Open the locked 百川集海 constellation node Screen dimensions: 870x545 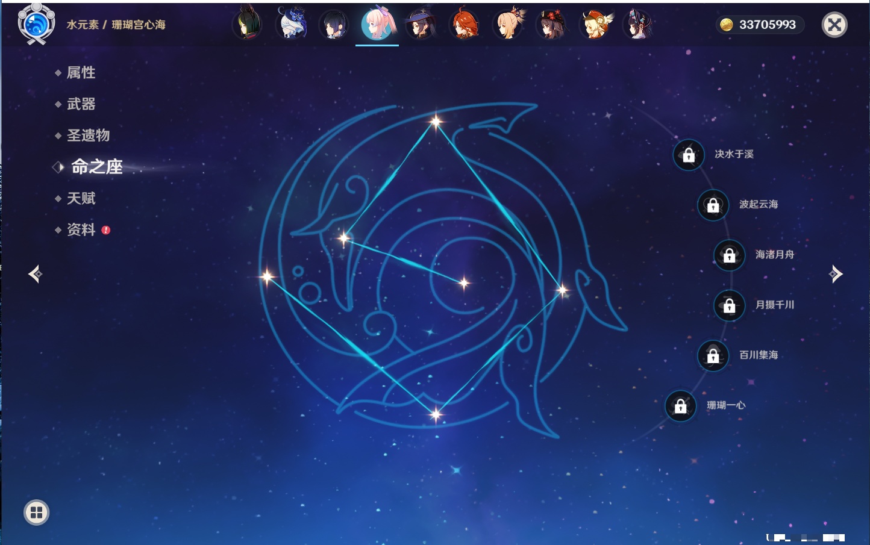coord(713,355)
